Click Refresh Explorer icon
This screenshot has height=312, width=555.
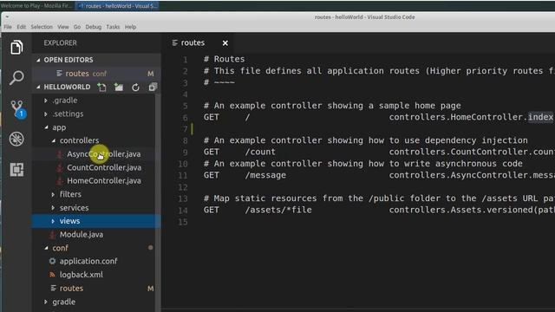point(135,87)
